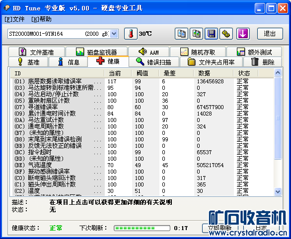This screenshot has height=239, width=291.
Task: Click the 阈值 column header
Action: pyautogui.click(x=145, y=73)
